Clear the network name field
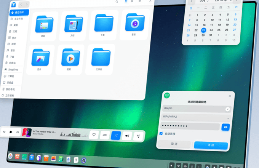Screen dimensions: 259x168 pos(227,109)
